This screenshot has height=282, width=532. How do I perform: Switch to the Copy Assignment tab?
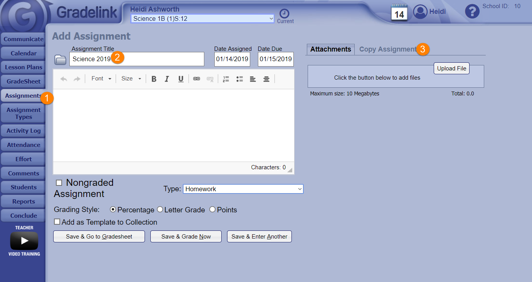click(x=387, y=49)
